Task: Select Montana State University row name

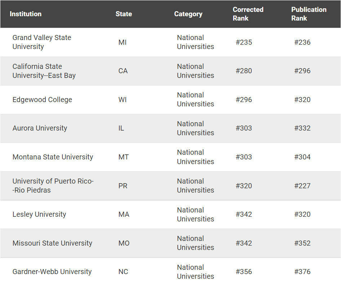Action: point(53,157)
